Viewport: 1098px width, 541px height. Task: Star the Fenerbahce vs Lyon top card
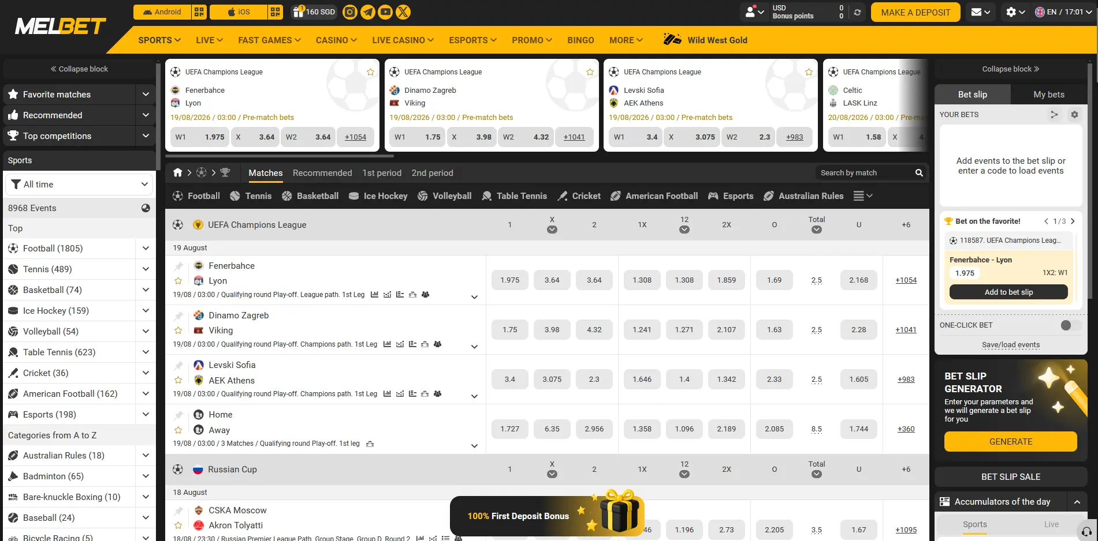click(x=370, y=72)
